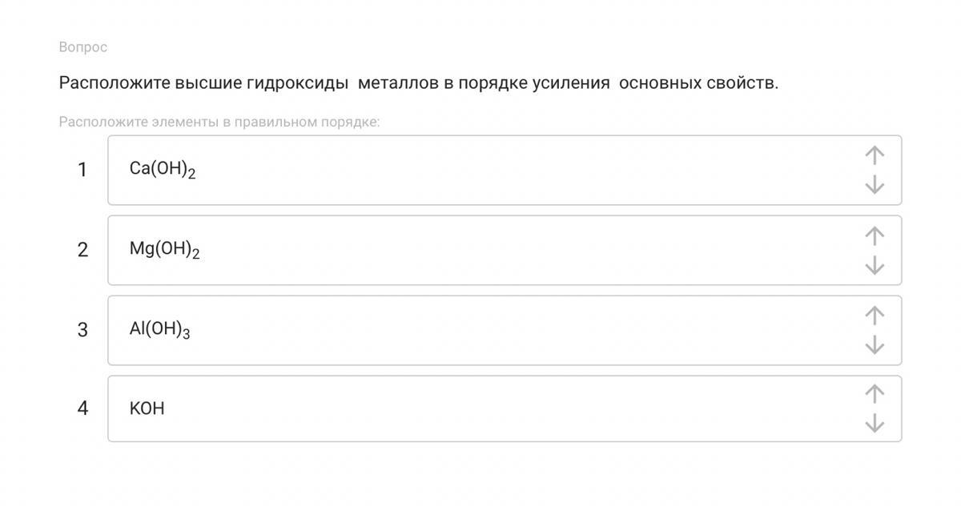This screenshot has width=961, height=507.
Task: Click the Вопрос heading label
Action: [82, 47]
